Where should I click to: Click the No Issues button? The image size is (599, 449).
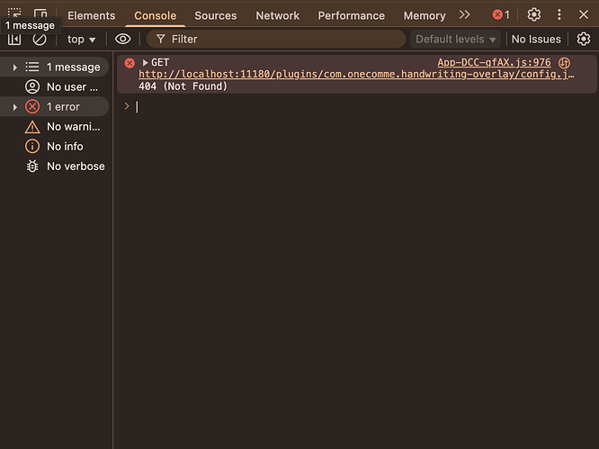coord(536,40)
